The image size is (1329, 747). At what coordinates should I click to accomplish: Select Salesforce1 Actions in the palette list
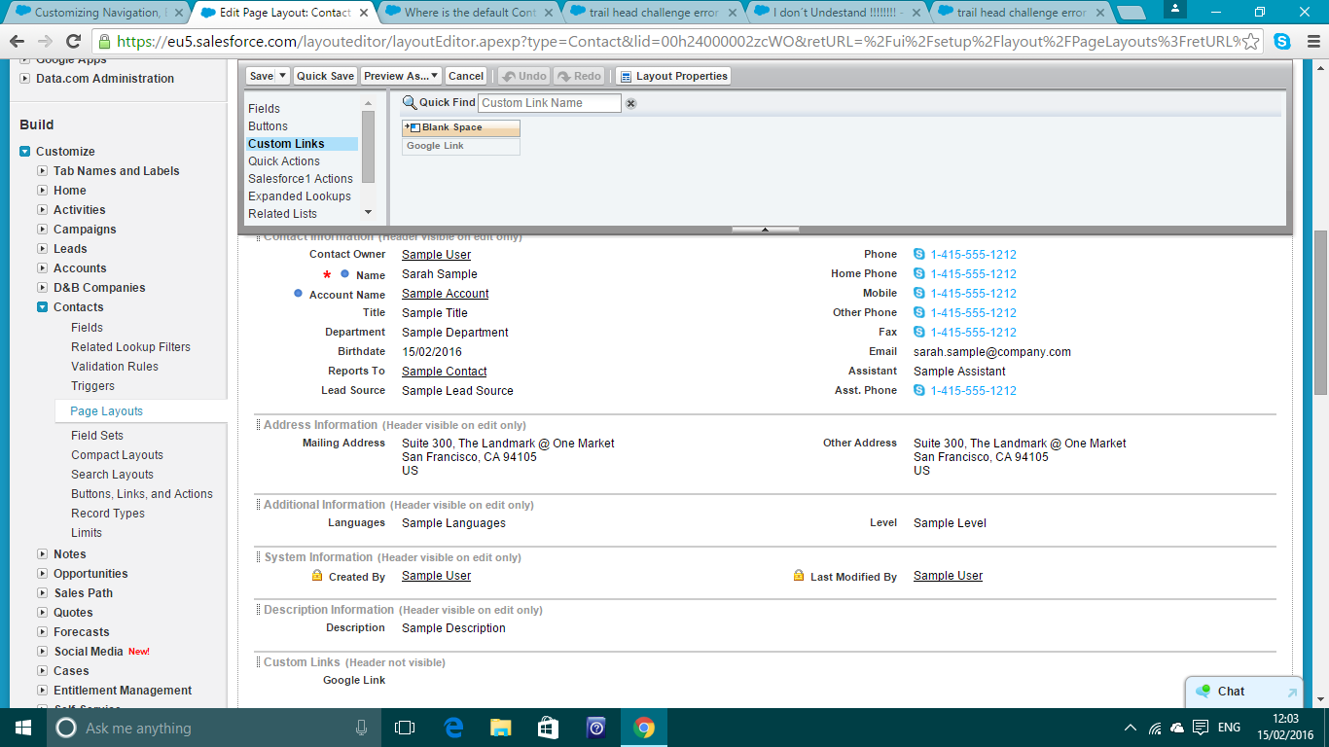301,179
